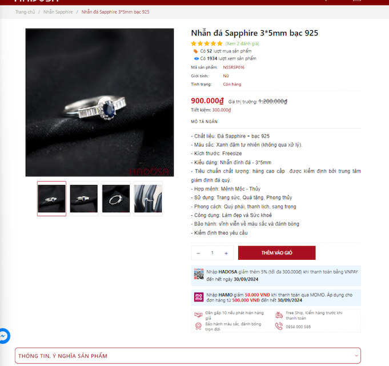Click the quantity input field showing 1

tap(212, 253)
